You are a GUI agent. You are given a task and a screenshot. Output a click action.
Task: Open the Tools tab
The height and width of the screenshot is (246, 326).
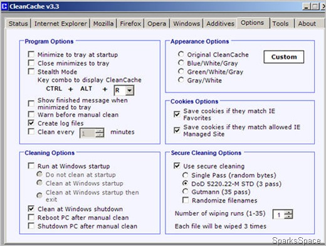click(280, 23)
